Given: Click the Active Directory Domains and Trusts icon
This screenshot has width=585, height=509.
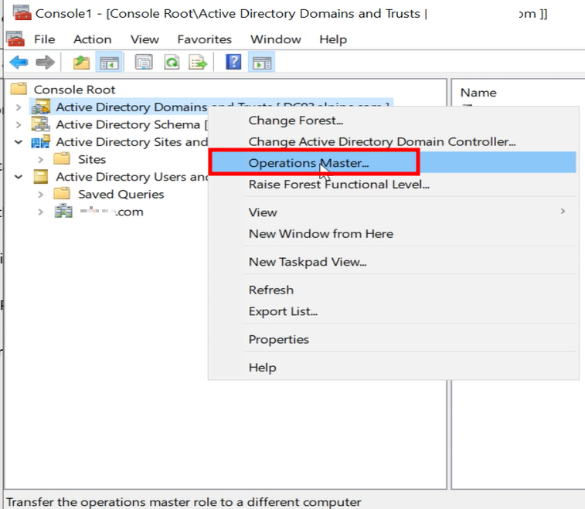Looking at the screenshot, I should coord(41,107).
